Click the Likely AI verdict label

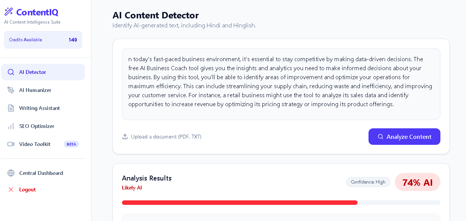[x=132, y=188]
